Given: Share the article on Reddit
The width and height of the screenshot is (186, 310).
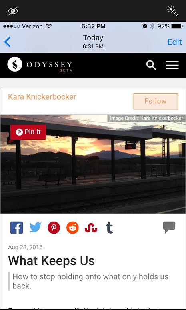Looking at the screenshot, I should 72,228.
